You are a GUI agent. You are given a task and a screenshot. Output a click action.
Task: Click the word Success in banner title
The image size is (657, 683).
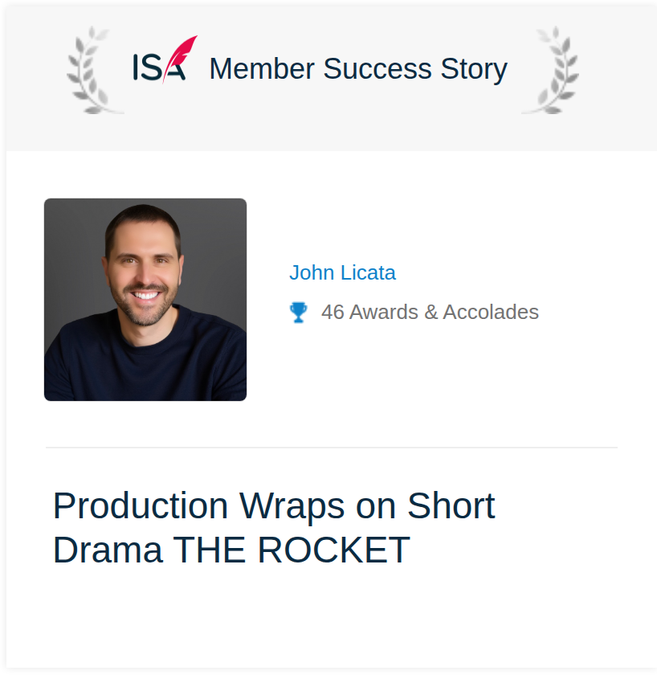(377, 69)
